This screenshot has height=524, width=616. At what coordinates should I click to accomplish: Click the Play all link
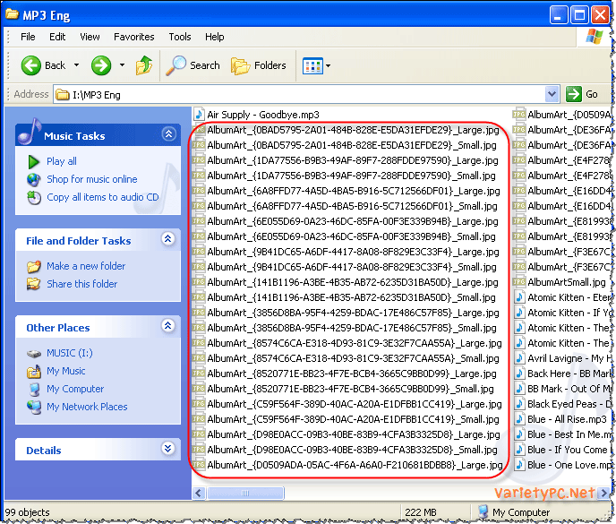pos(62,161)
